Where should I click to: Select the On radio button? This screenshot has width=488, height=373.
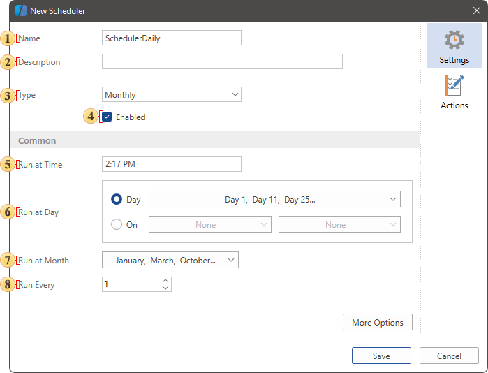(117, 225)
